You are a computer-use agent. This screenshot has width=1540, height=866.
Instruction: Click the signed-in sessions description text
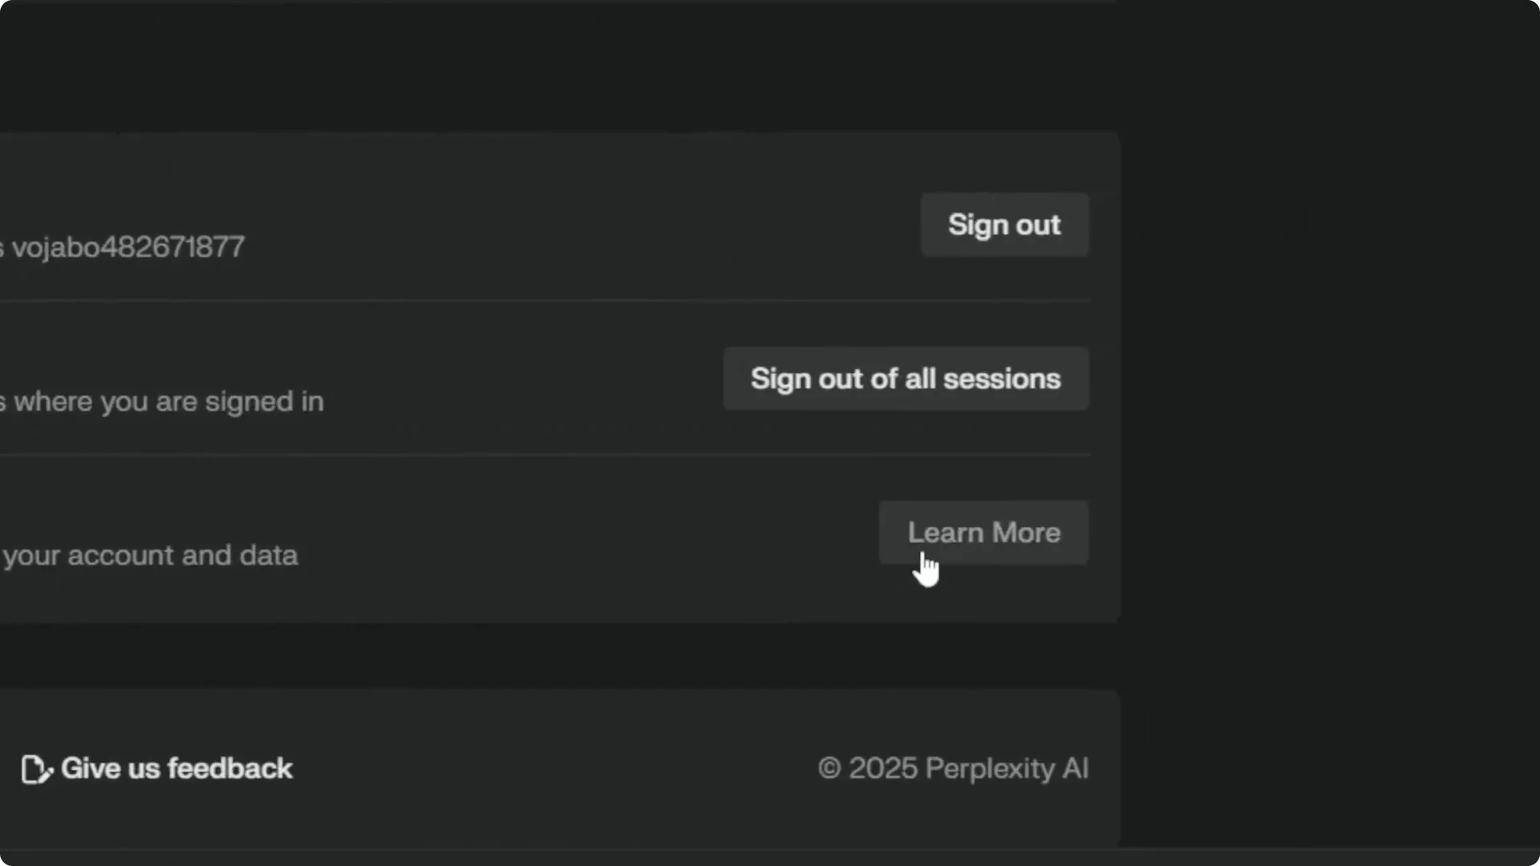pos(163,401)
